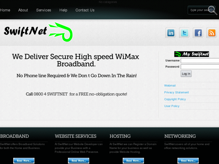
Task: Click the 'No Phone line Required' tagline
Action: pyautogui.click(x=77, y=76)
